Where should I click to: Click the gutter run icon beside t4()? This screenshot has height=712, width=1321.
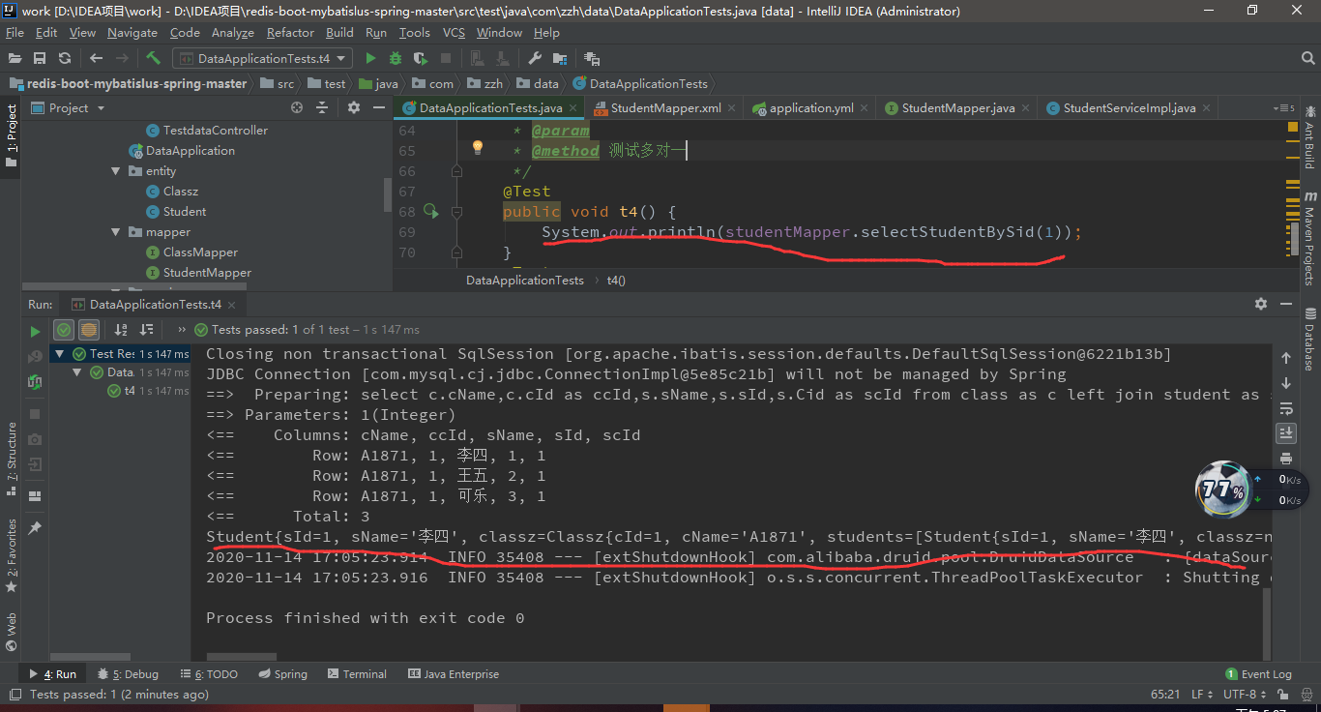(431, 211)
